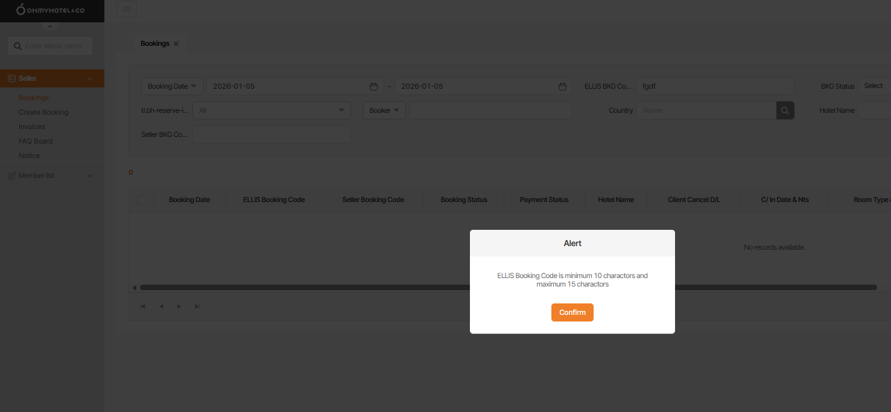Click the Alert dialog title

(572, 243)
